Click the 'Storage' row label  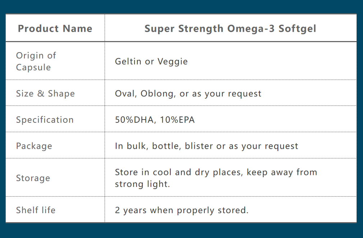coord(33,178)
